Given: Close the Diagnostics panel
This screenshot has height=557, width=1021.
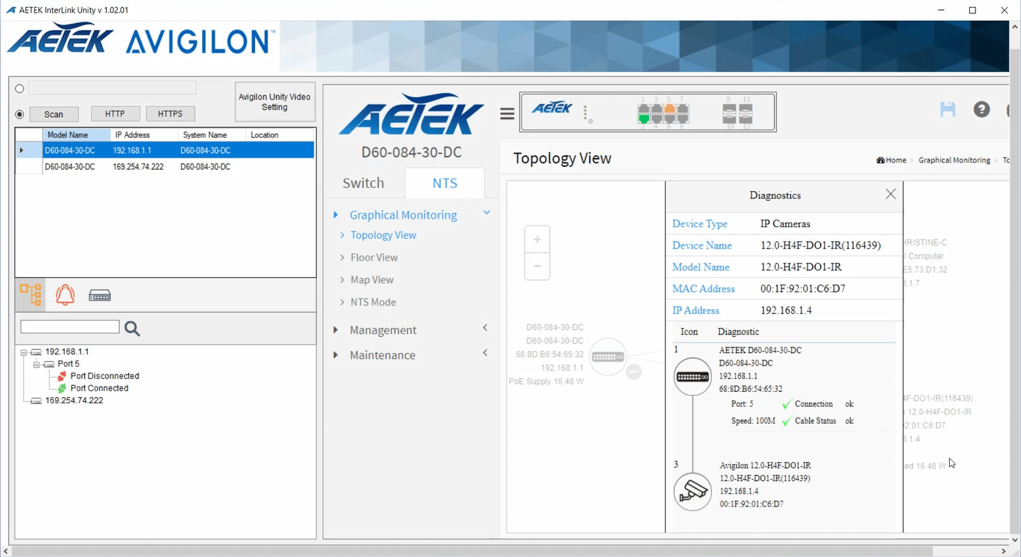Looking at the screenshot, I should (x=890, y=194).
